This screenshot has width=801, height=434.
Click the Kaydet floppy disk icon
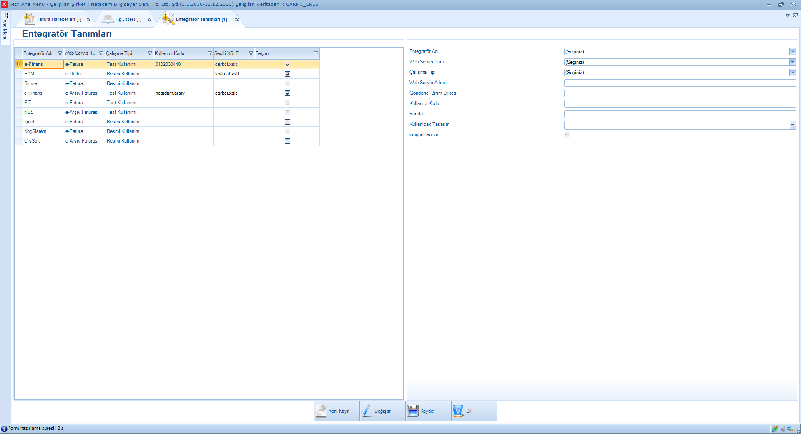click(x=412, y=411)
